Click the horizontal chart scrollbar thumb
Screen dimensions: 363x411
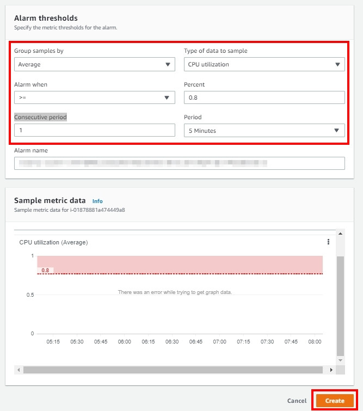[x=173, y=370]
